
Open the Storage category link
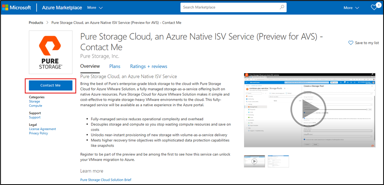(35, 101)
